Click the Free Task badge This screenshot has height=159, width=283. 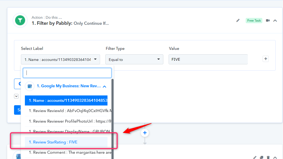click(254, 21)
